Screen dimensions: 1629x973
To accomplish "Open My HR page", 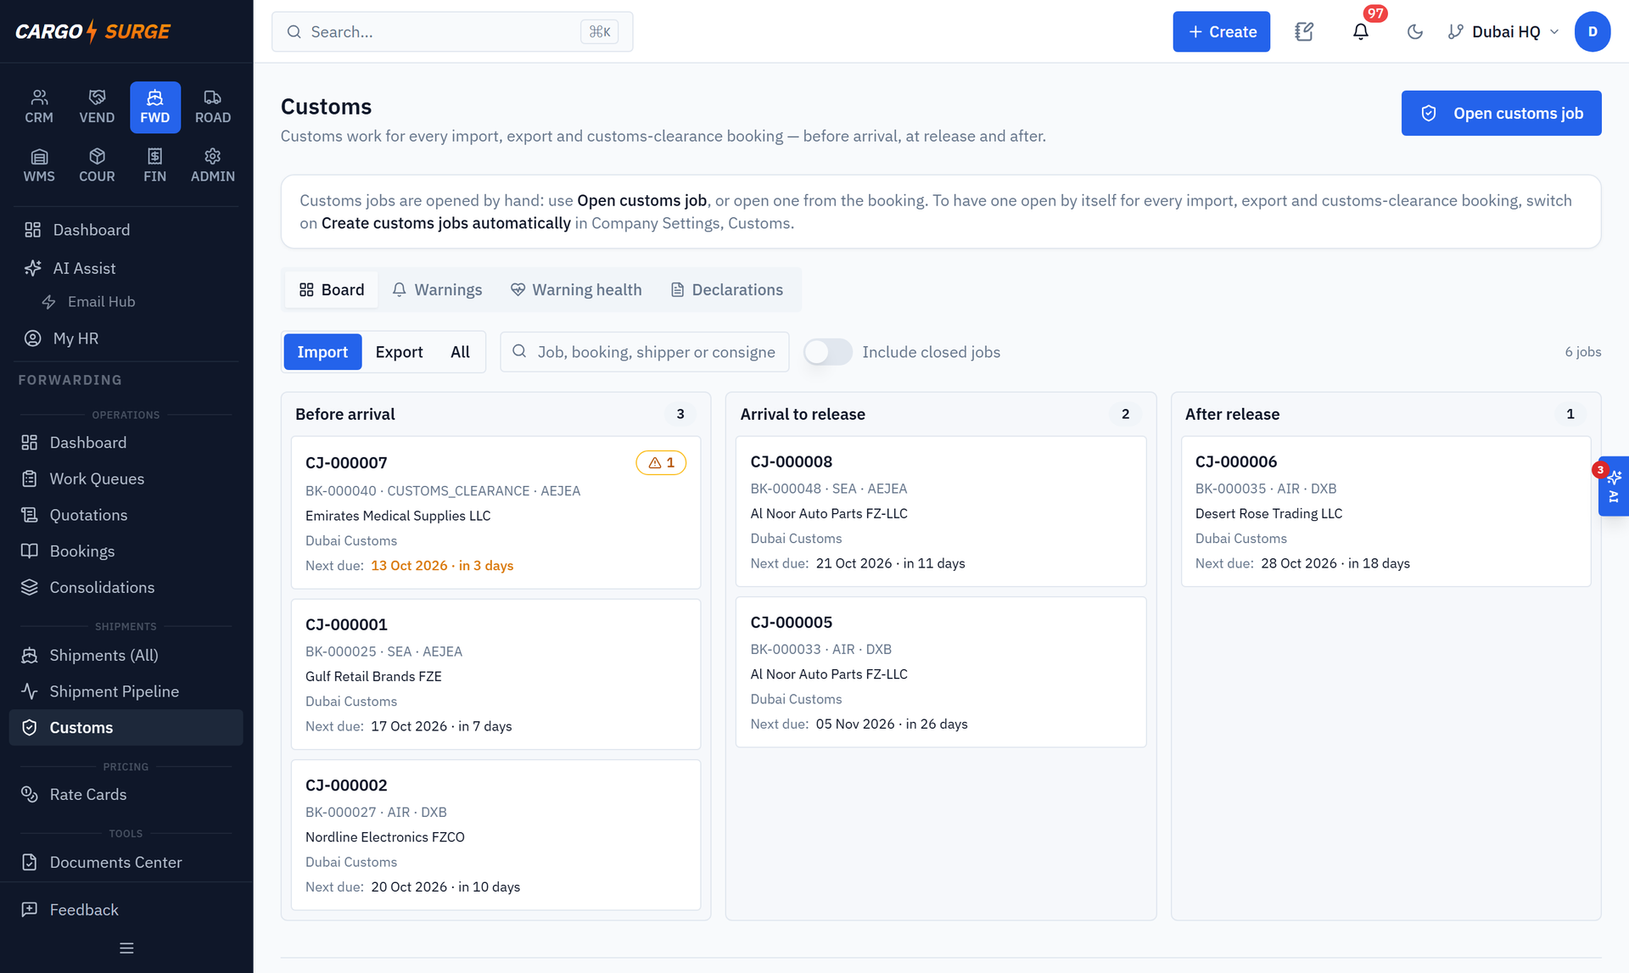I will coord(126,338).
